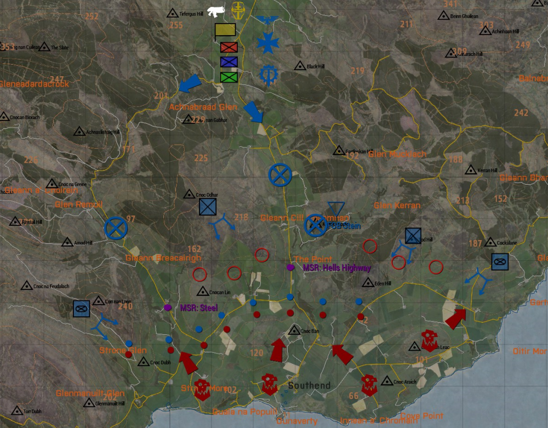Select the blue inverted triangle marker
Viewport: 548px width, 428px height.
pos(336,208)
